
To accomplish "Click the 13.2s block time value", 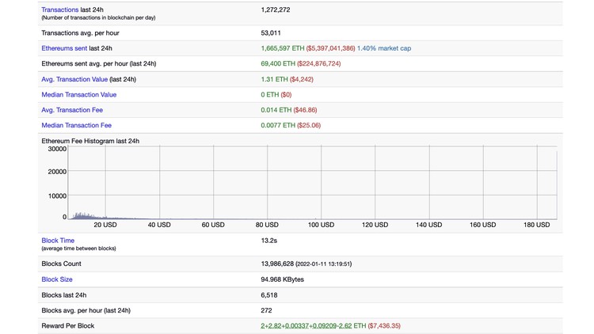I will point(268,240).
